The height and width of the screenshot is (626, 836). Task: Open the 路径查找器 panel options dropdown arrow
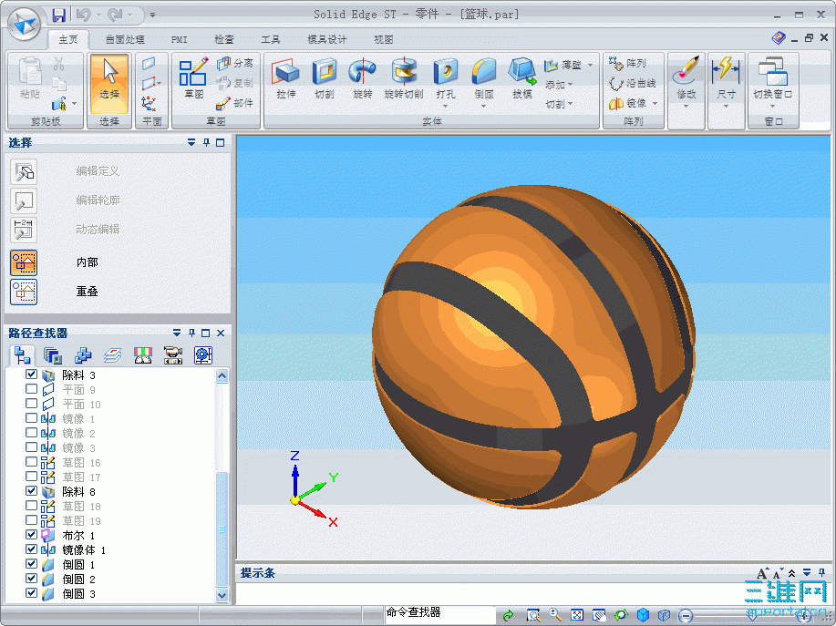click(177, 333)
